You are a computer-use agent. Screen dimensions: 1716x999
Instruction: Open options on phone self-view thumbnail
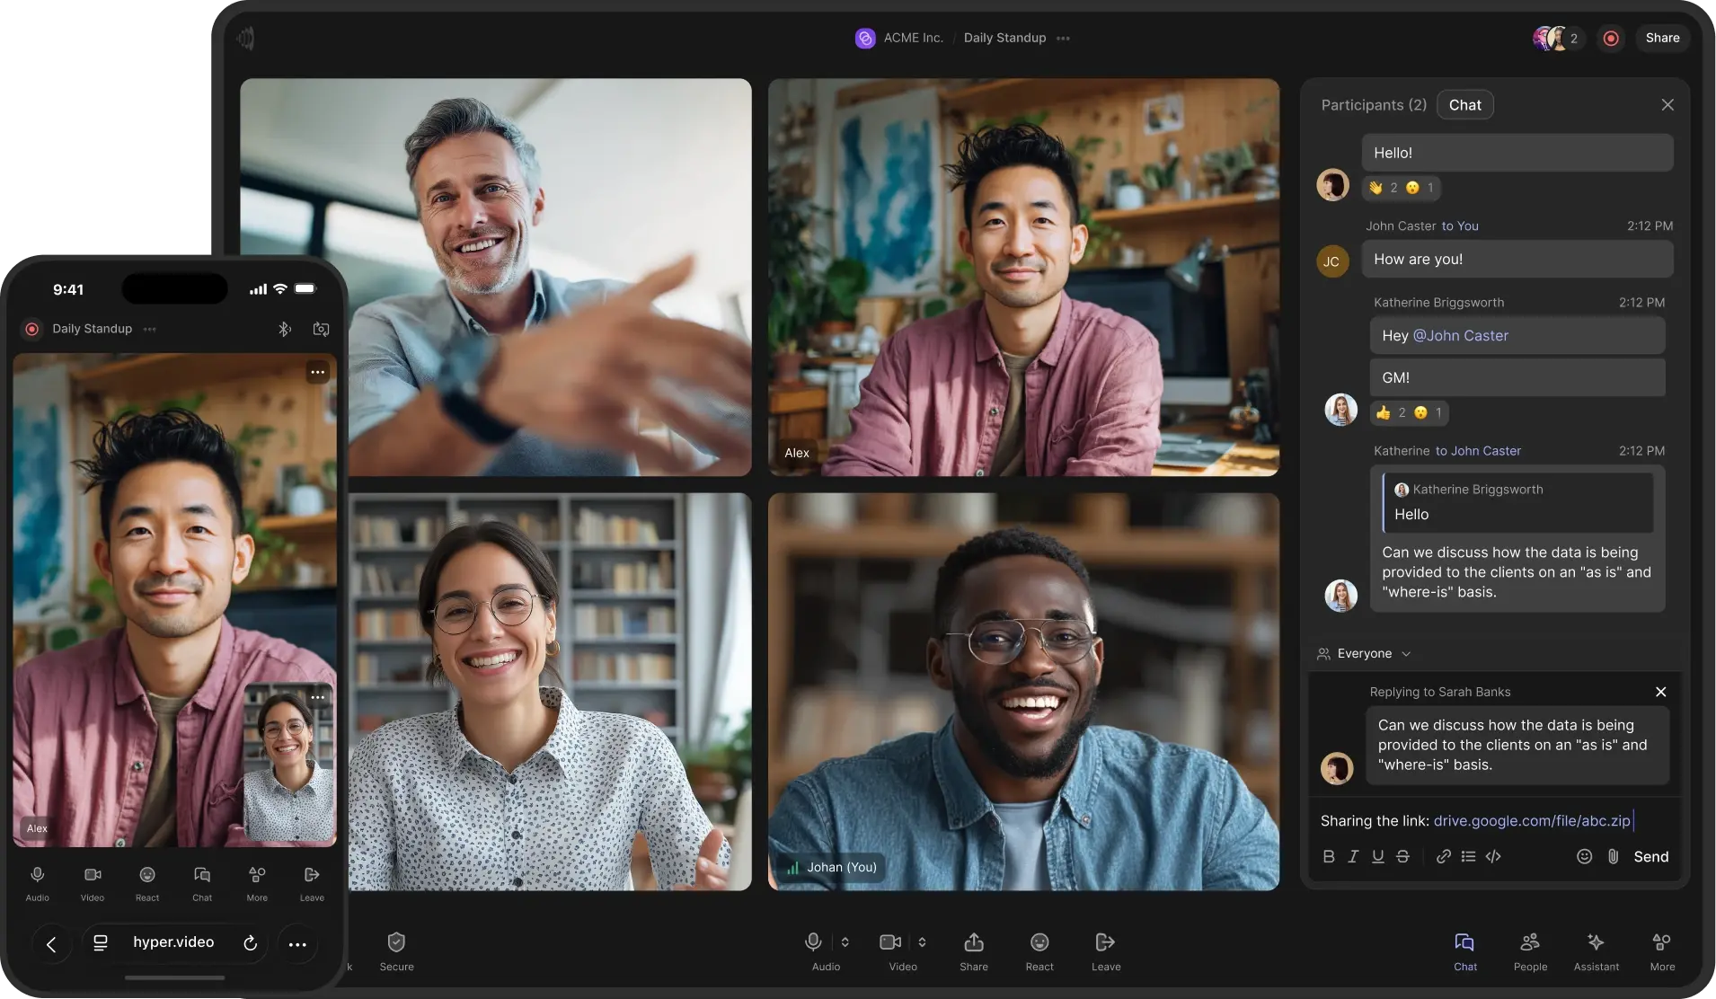pos(318,697)
